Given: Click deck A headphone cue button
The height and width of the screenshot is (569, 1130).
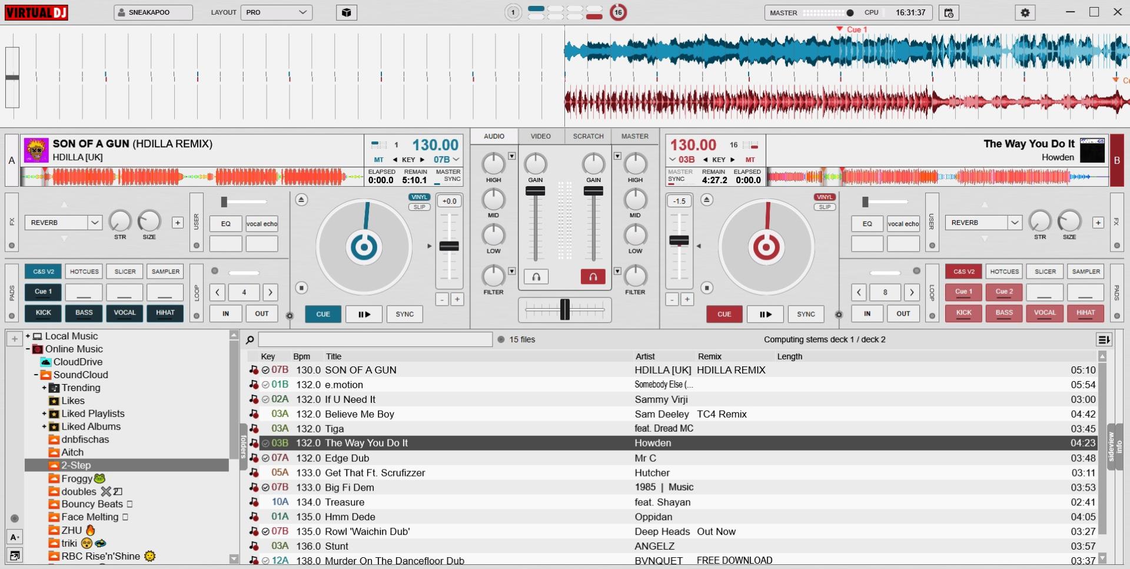Looking at the screenshot, I should pos(536,277).
